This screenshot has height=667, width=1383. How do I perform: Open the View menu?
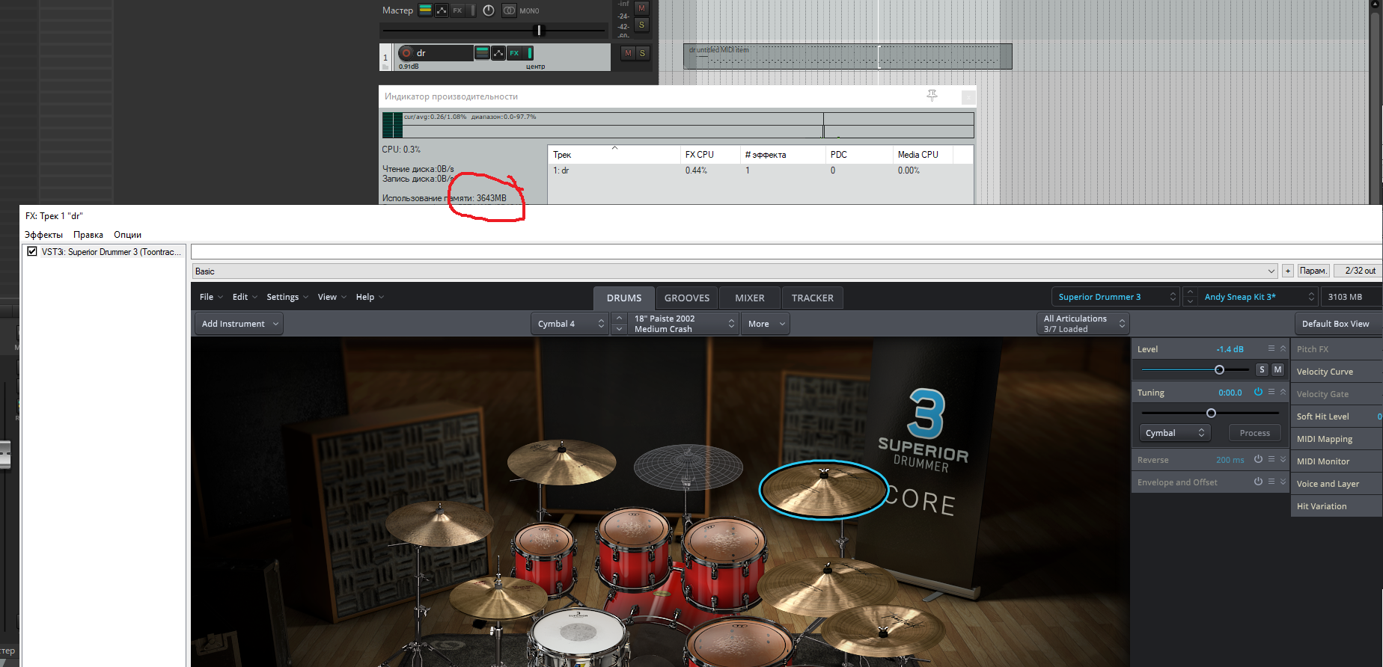(332, 297)
